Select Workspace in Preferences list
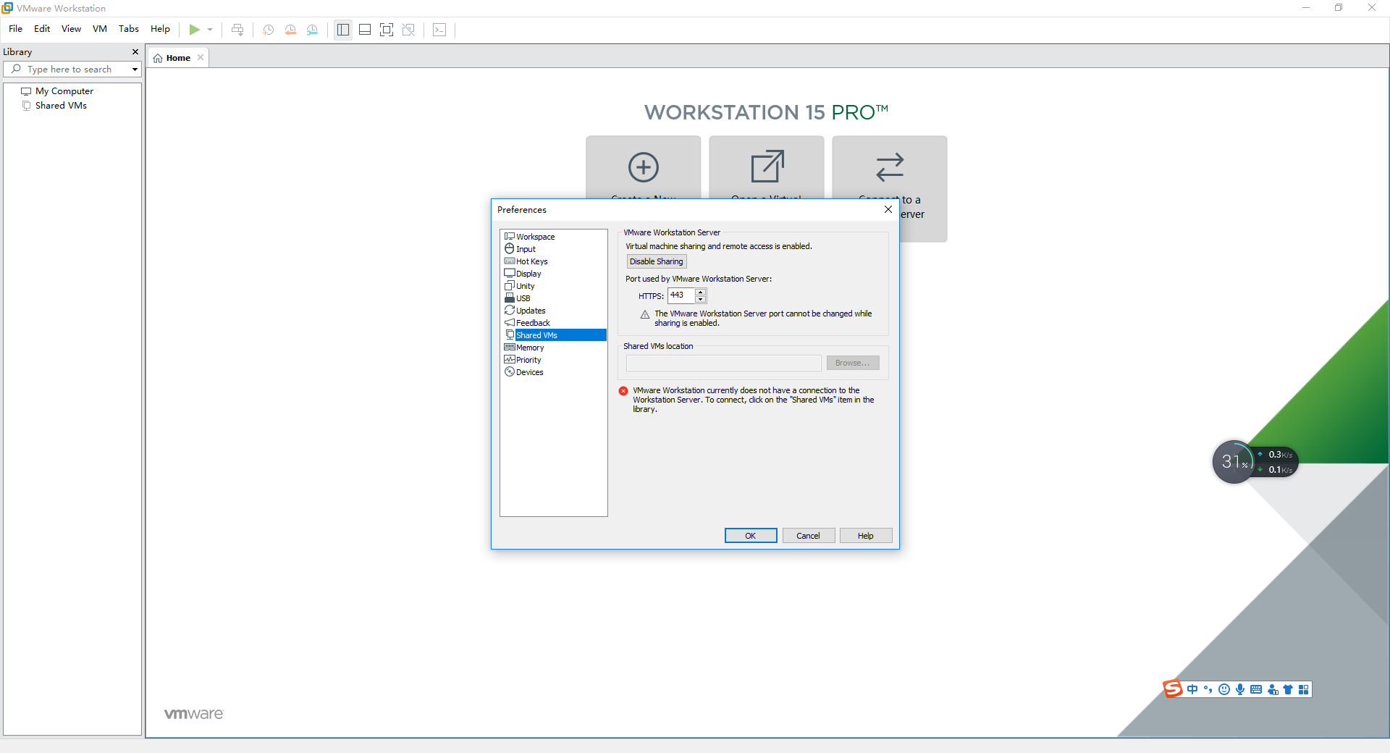This screenshot has height=753, width=1390. pos(536,237)
